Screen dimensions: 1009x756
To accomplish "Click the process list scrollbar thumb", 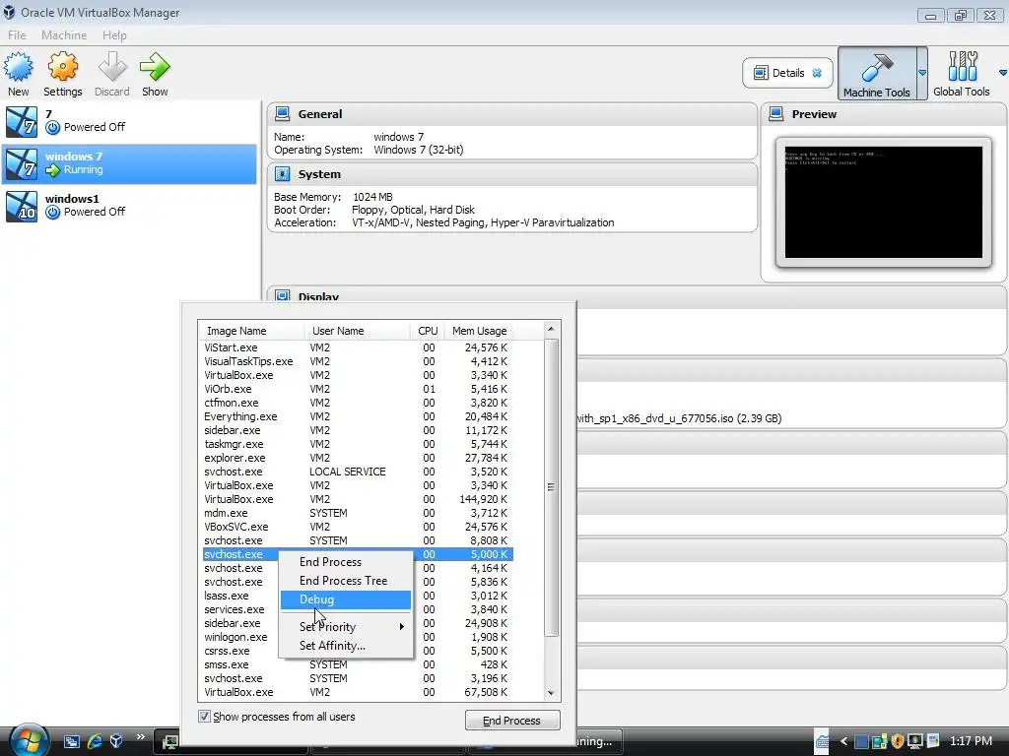I will (x=551, y=486).
